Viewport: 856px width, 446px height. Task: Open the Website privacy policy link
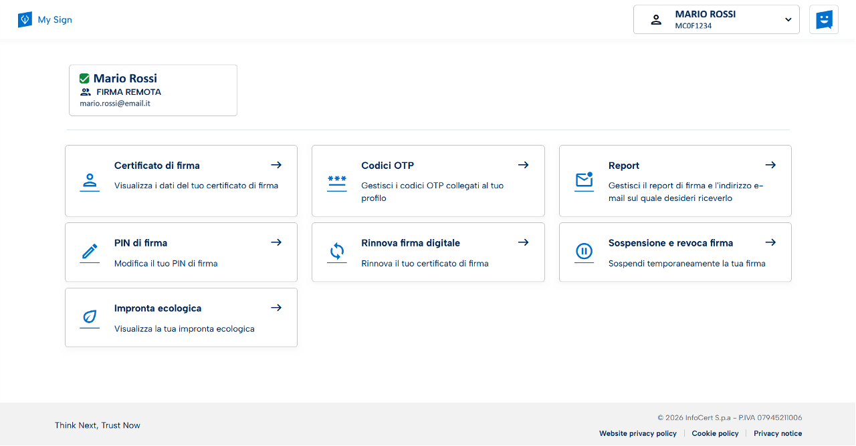637,433
